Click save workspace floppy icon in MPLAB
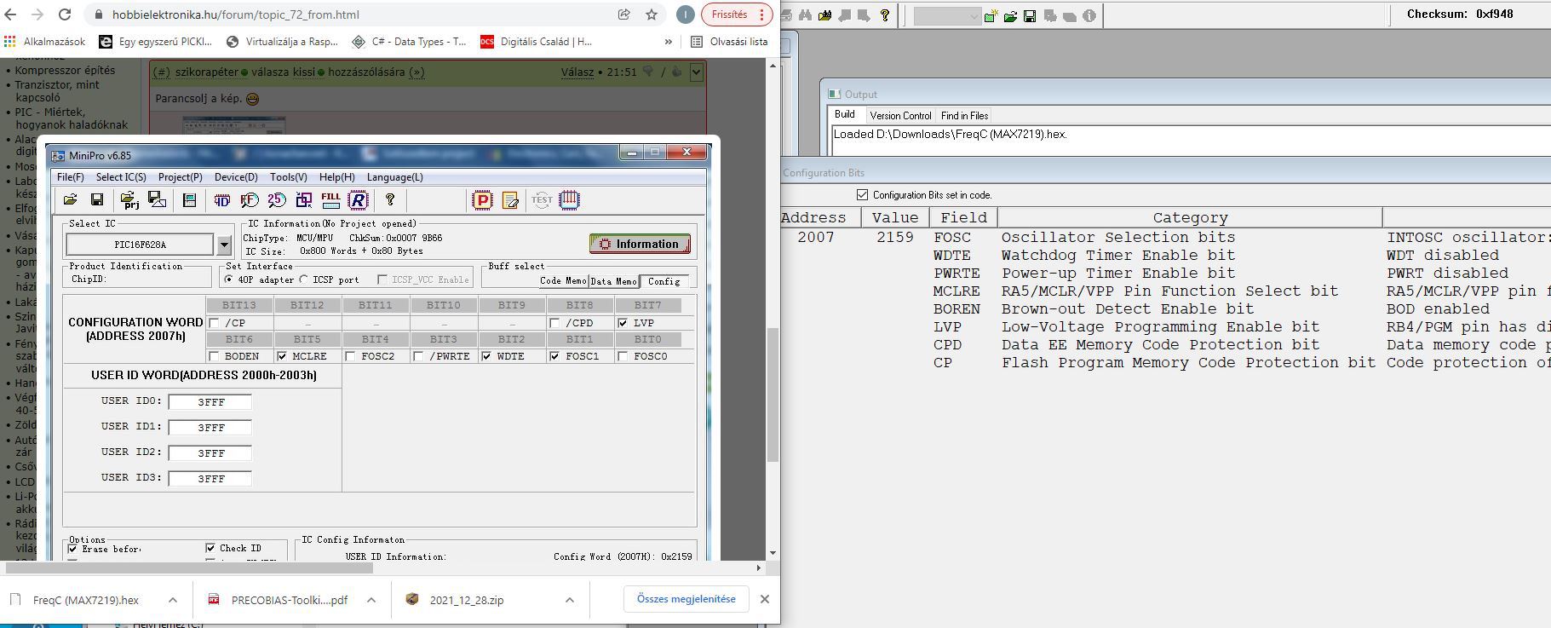This screenshot has height=628, width=1551. tap(1030, 15)
